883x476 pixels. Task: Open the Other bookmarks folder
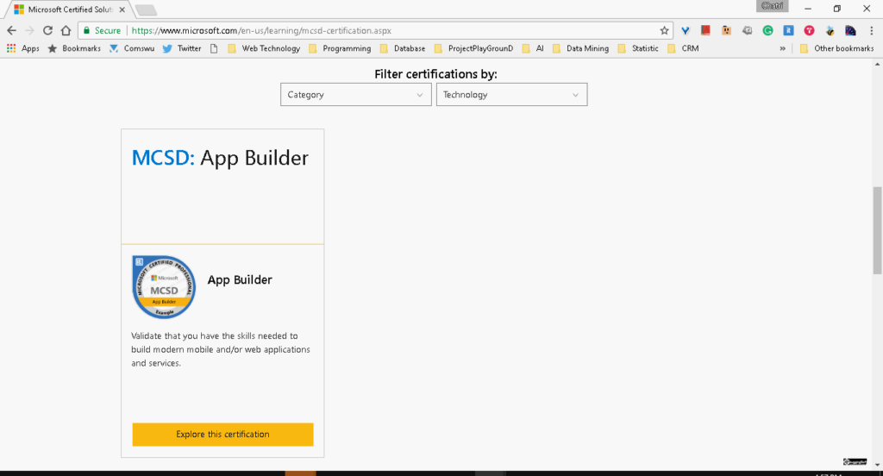point(836,48)
